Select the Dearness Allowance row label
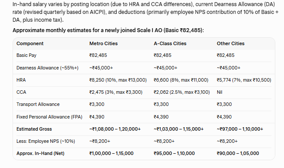284x168 pixels. click(x=47, y=68)
